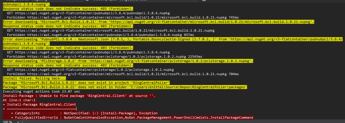Click the Error downloading 'Microsoft.Bcl.Build.1.0.21' line
The height and width of the screenshot is (123, 345).
pyautogui.click(x=158, y=22)
